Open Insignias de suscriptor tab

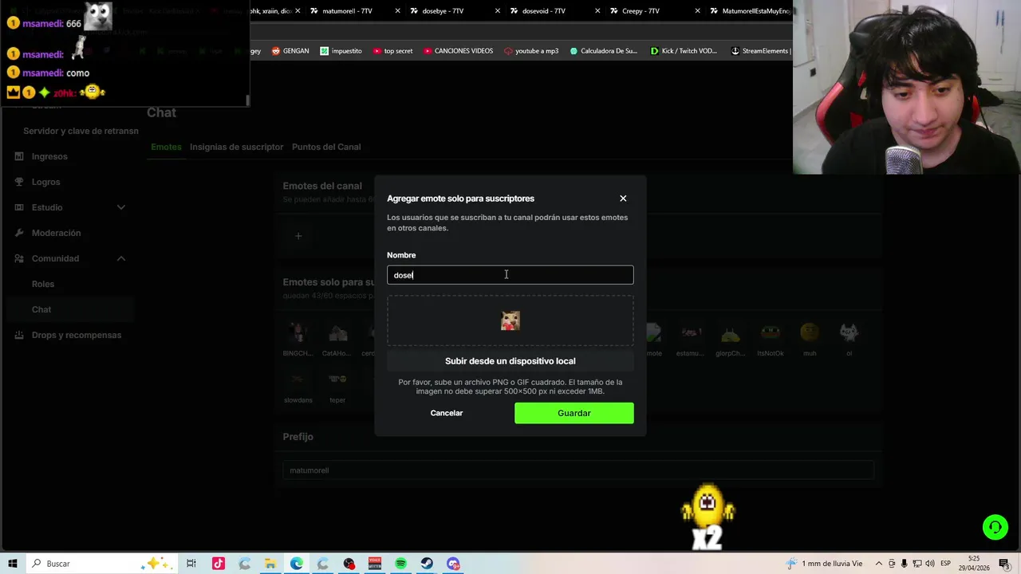coord(236,147)
